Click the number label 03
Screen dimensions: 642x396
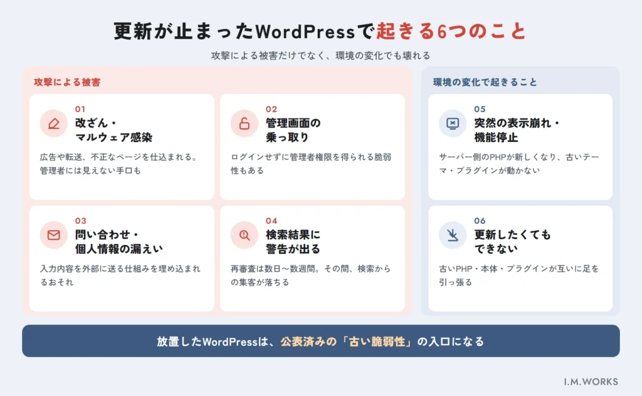click(81, 221)
